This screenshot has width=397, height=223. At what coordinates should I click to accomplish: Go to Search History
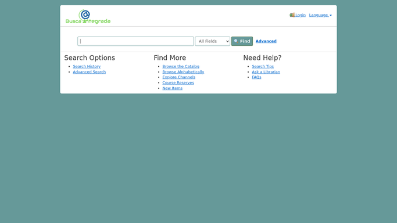click(87, 66)
